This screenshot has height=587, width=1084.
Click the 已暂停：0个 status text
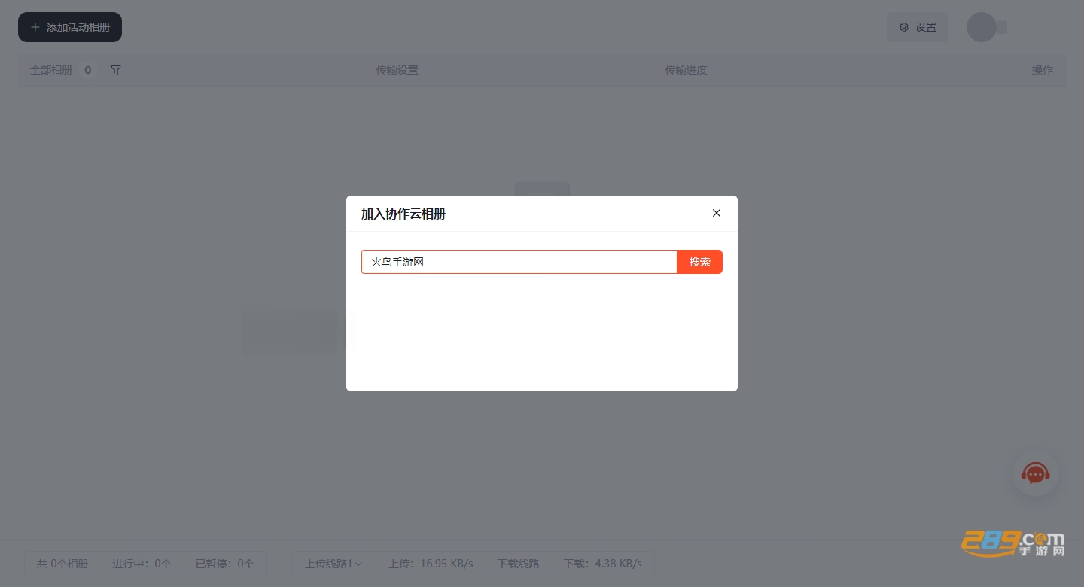(x=225, y=564)
